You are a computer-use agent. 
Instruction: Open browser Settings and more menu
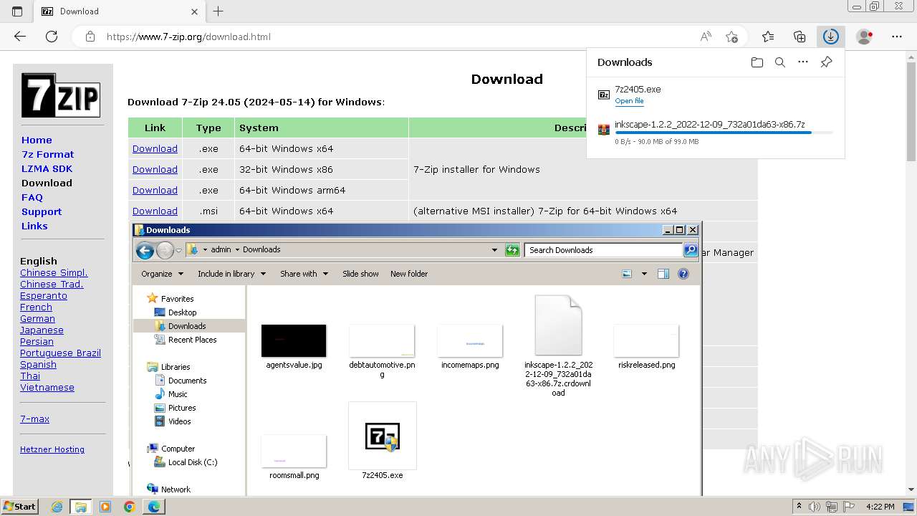[897, 37]
